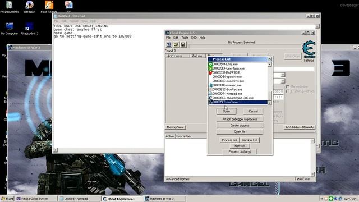Switch to Untitled - Notepad taskbar item
Screen dimensions: 359x202
79,199
